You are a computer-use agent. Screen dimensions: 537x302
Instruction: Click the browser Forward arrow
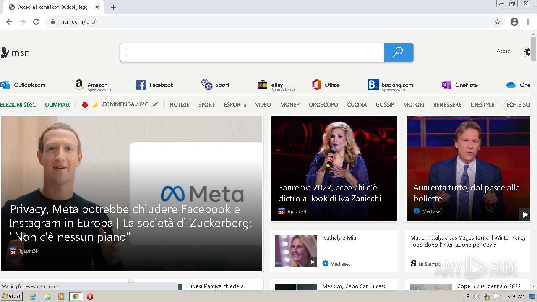[x=23, y=22]
